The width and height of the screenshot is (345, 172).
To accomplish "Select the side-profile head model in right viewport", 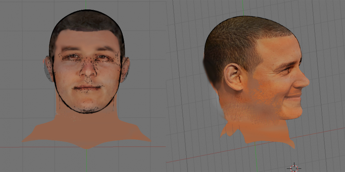I will pyautogui.click(x=256, y=82).
